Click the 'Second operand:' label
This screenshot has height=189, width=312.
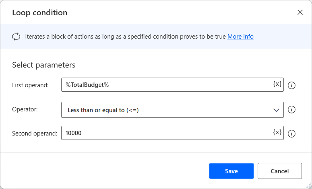point(35,134)
